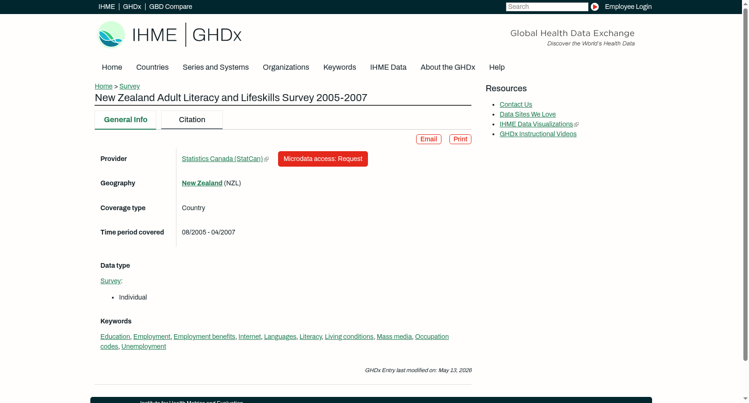Click Contact Us in Resources

click(516, 104)
